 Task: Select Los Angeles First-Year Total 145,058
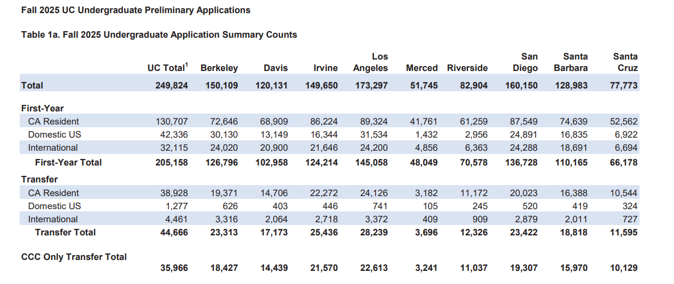pyautogui.click(x=371, y=162)
